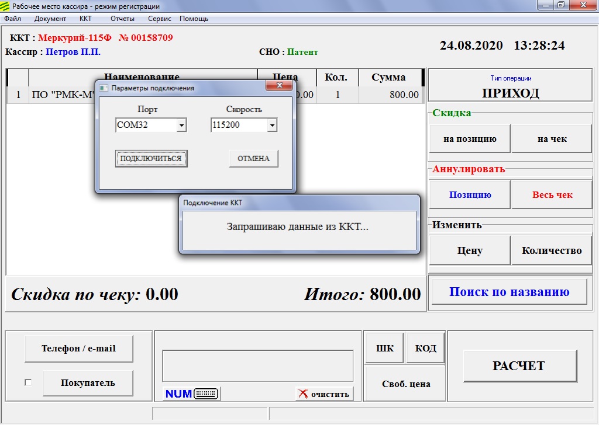Cancel Весь чек
The image size is (599, 425).
[x=552, y=195]
